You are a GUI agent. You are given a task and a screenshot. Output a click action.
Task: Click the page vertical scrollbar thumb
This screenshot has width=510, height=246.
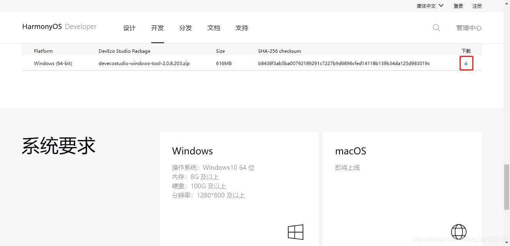point(507,187)
